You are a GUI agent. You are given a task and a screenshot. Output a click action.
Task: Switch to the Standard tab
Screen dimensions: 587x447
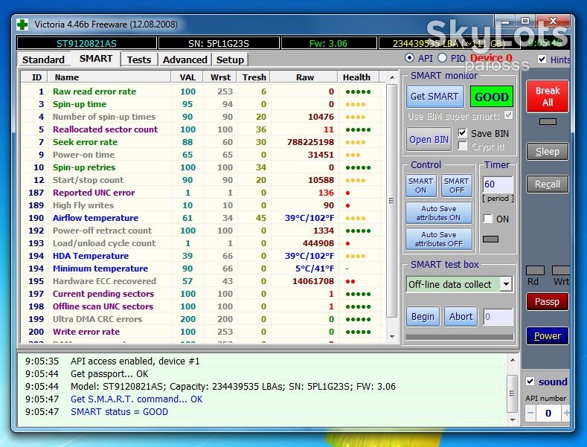tap(43, 60)
